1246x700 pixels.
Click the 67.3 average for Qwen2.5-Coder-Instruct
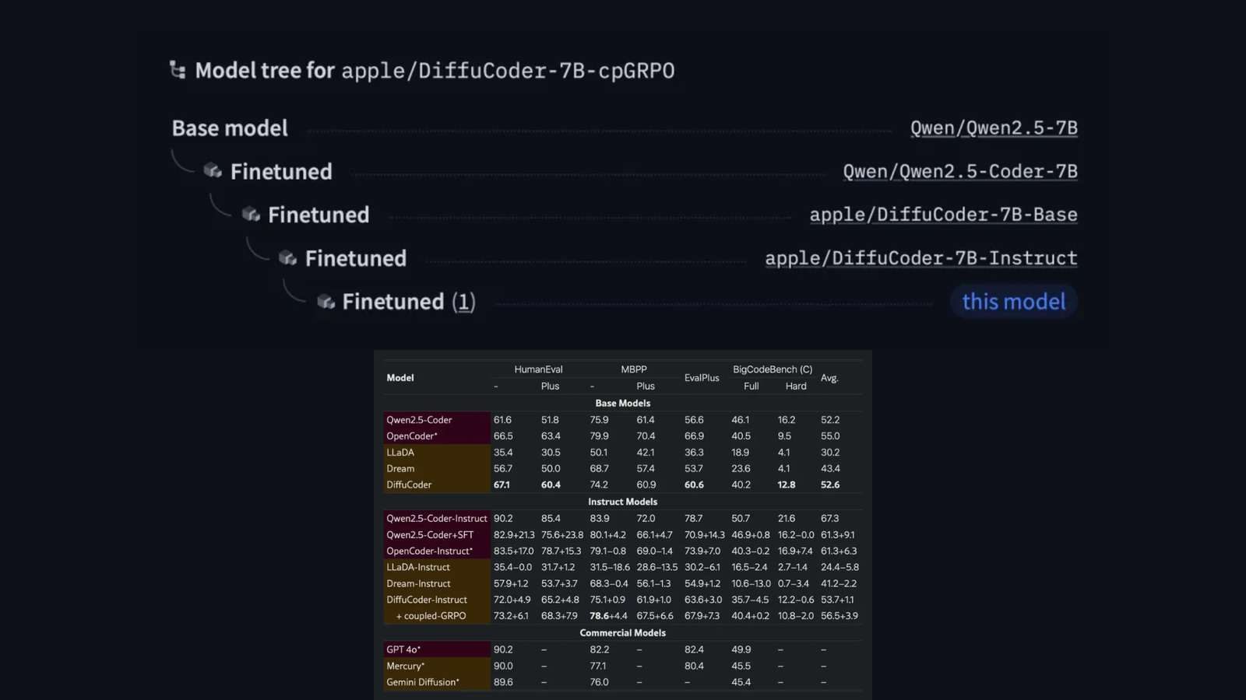(830, 519)
